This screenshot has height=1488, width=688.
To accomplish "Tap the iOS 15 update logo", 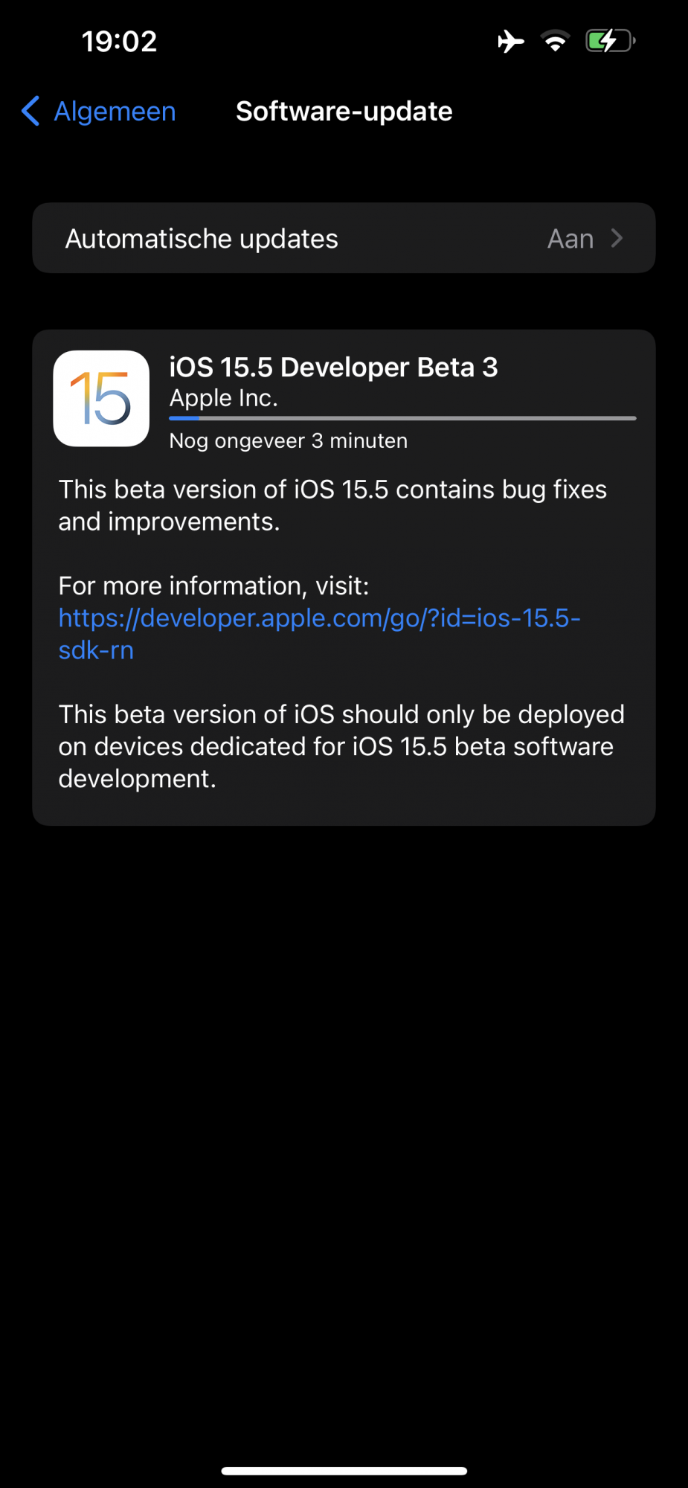I will (101, 399).
